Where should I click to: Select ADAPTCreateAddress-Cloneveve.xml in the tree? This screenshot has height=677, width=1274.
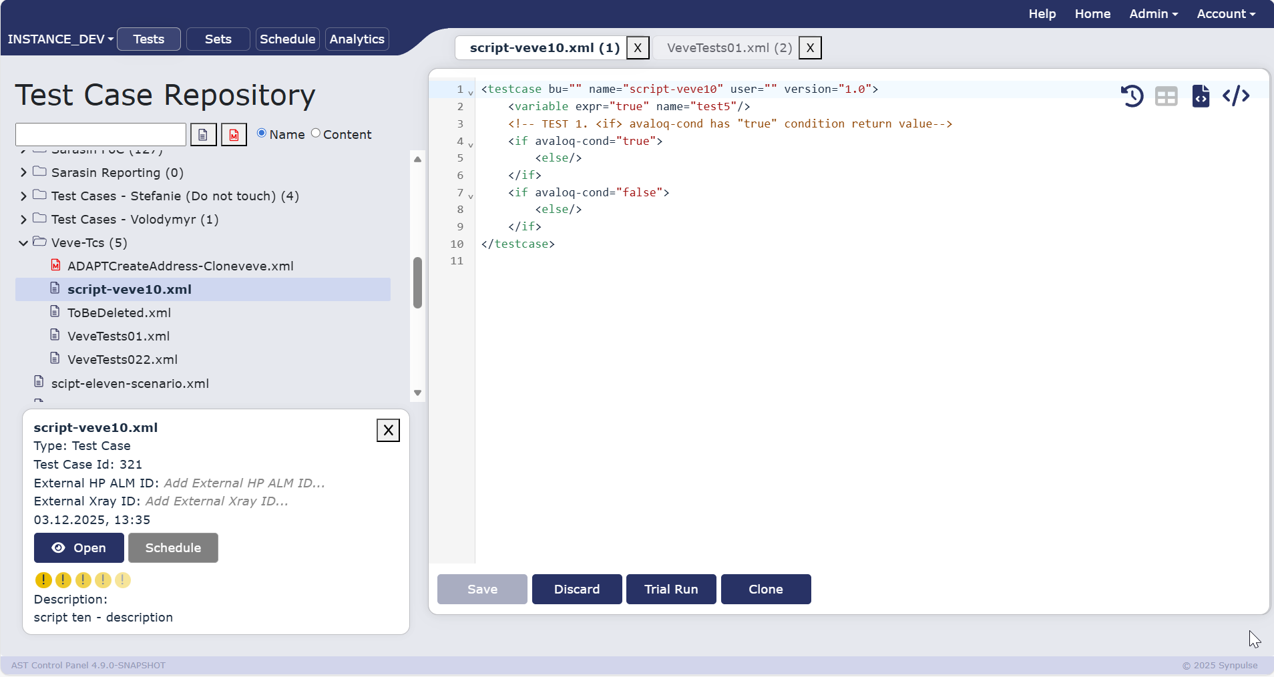pyautogui.click(x=180, y=266)
